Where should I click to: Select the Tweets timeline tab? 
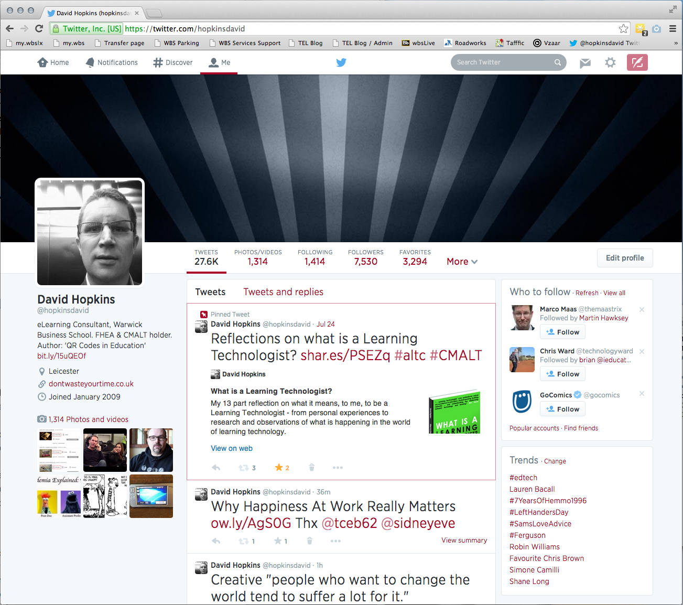tap(210, 292)
